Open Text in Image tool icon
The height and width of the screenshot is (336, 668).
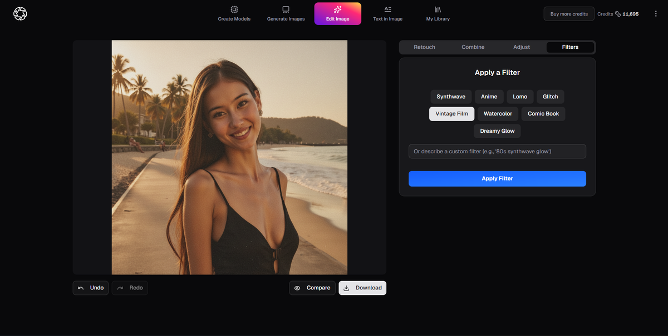(x=387, y=9)
